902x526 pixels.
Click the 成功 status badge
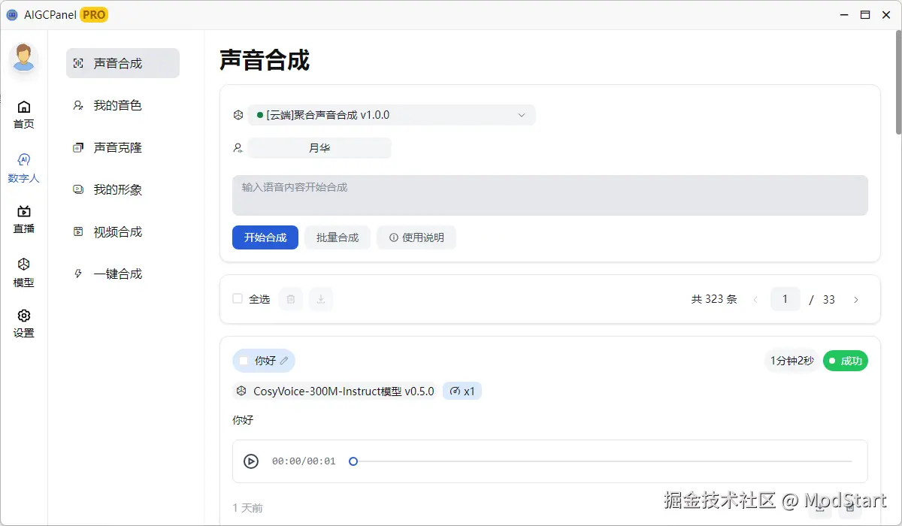click(x=846, y=361)
